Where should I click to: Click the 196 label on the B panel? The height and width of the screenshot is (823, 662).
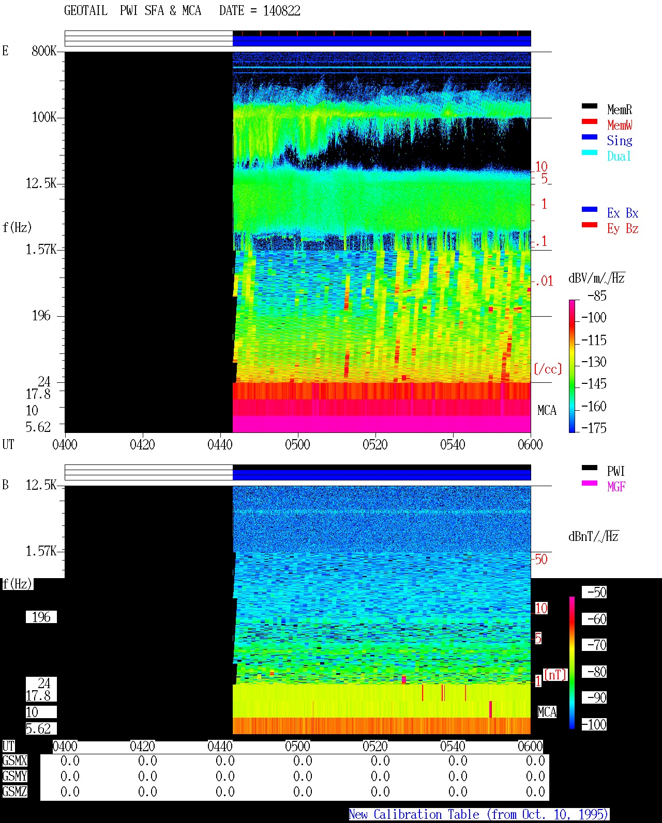41,617
